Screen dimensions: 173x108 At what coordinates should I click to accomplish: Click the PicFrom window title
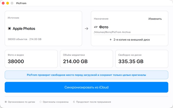[x=21, y=3]
